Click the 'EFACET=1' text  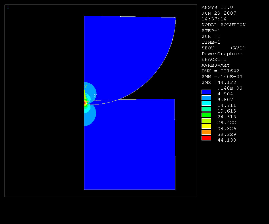tap(214, 59)
